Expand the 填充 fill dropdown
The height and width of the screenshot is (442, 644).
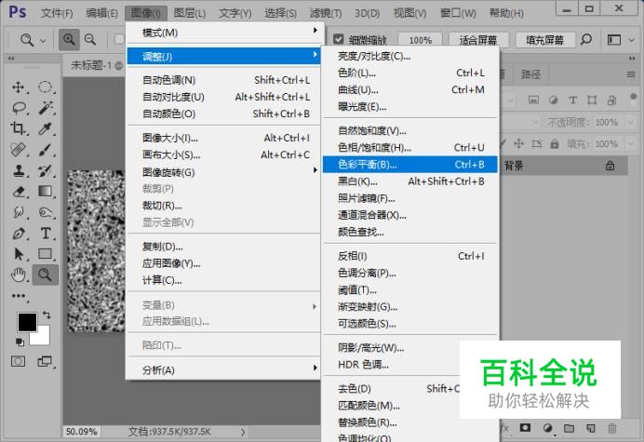(630, 144)
